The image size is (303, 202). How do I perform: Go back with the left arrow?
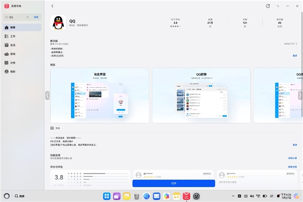[x=52, y=6]
